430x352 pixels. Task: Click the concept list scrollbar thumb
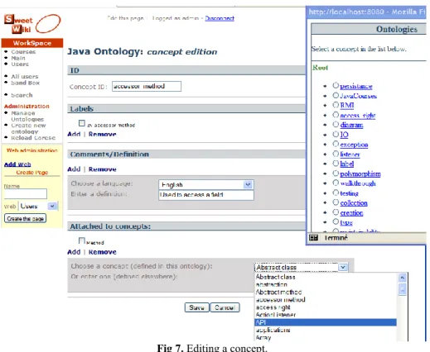403,289
